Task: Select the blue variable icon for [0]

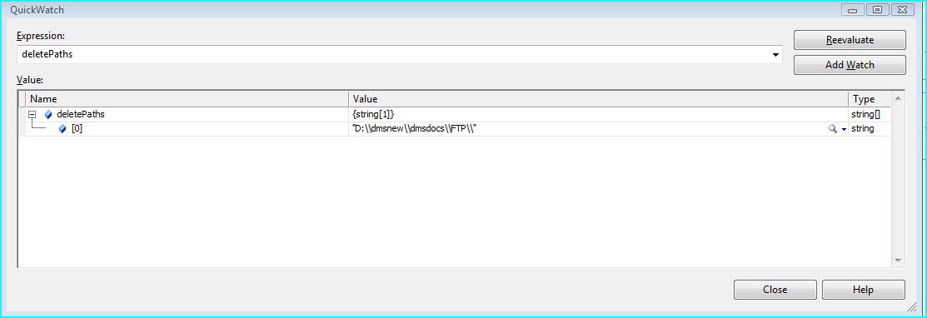Action: [62, 129]
